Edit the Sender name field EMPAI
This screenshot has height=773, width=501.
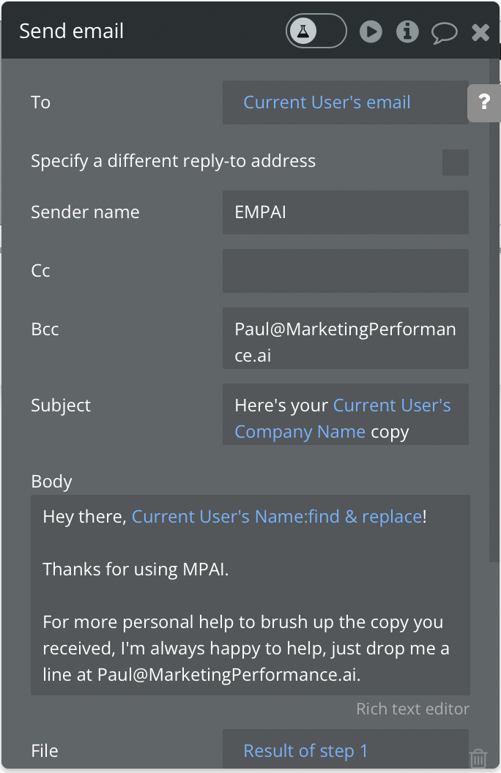pyautogui.click(x=345, y=212)
